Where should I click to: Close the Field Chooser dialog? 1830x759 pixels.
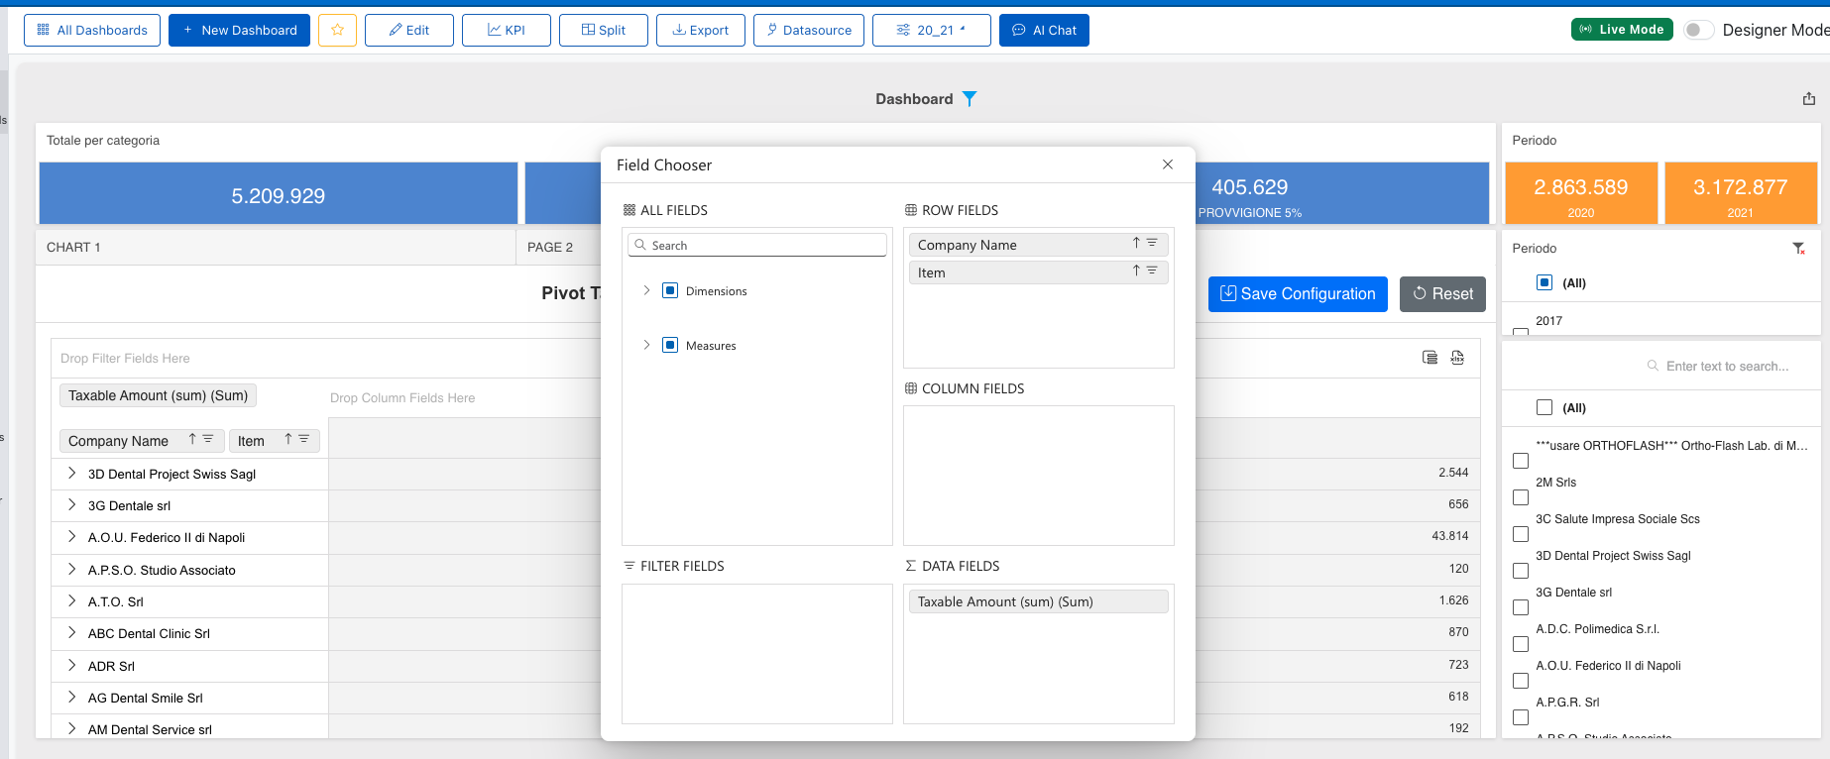[1168, 164]
